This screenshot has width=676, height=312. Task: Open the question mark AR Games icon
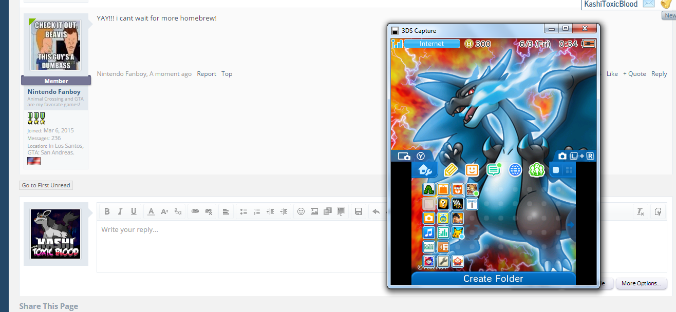(x=443, y=204)
